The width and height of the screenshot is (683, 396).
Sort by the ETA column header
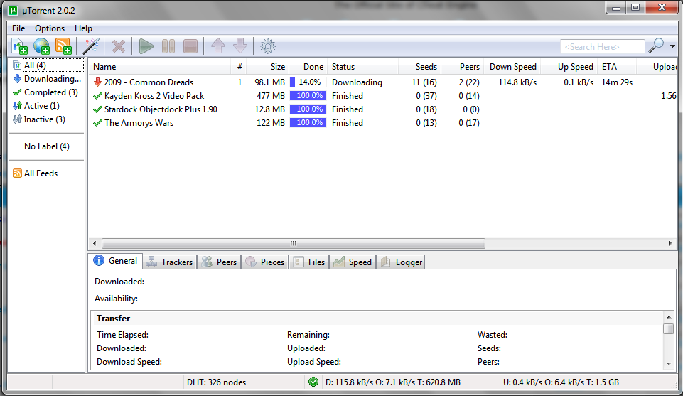pos(617,67)
